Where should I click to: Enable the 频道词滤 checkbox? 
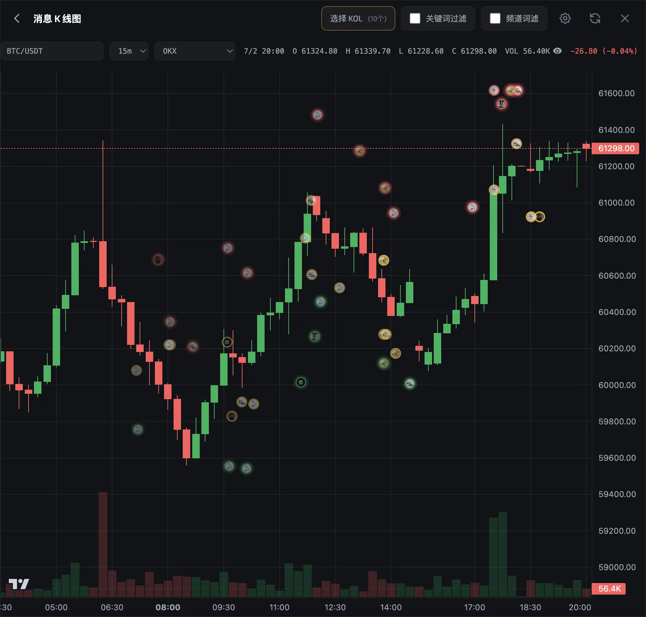coord(495,18)
